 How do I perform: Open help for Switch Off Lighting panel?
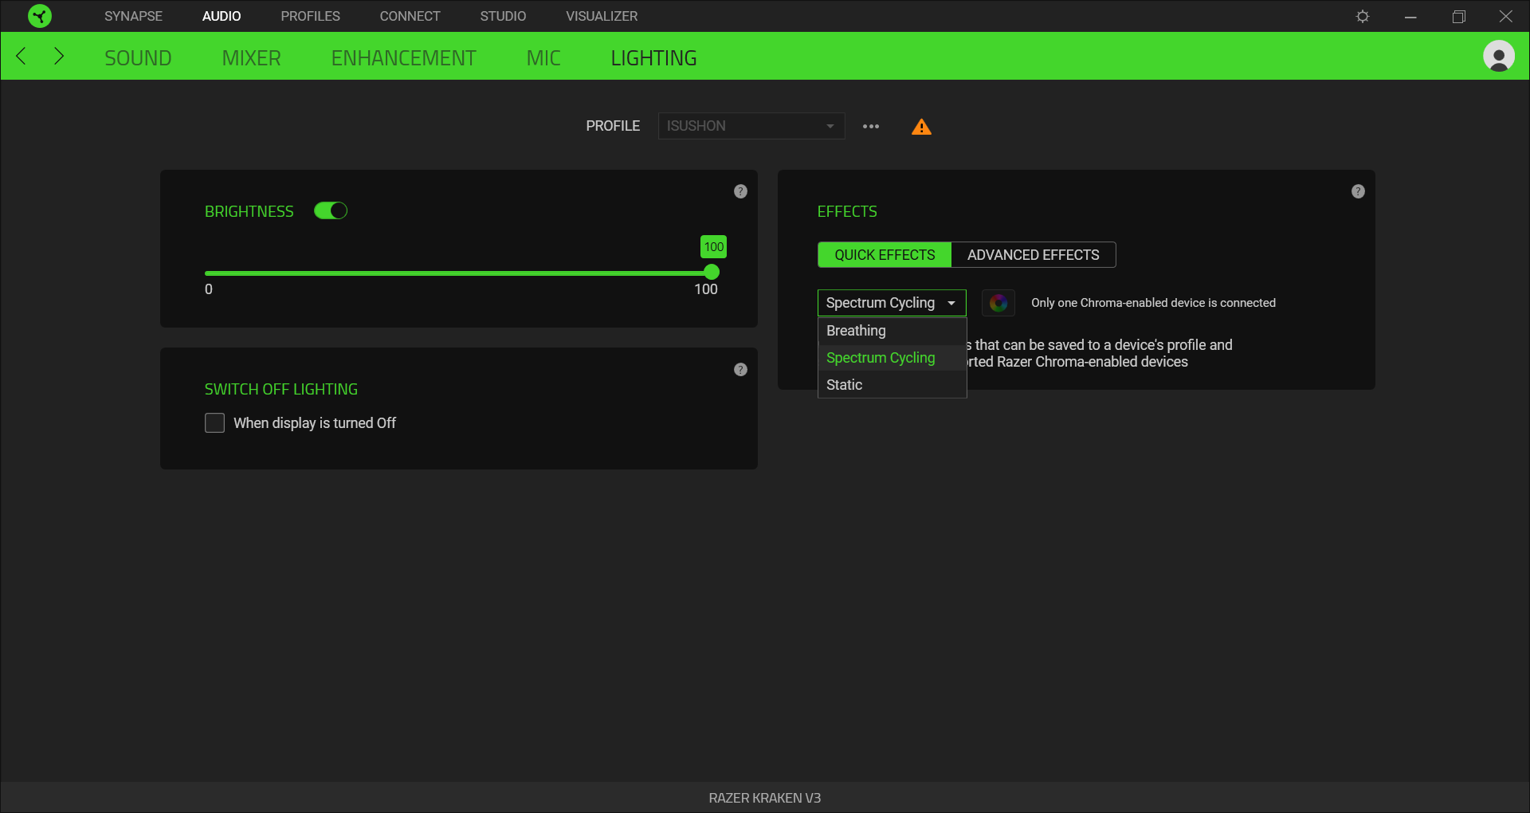tap(740, 369)
